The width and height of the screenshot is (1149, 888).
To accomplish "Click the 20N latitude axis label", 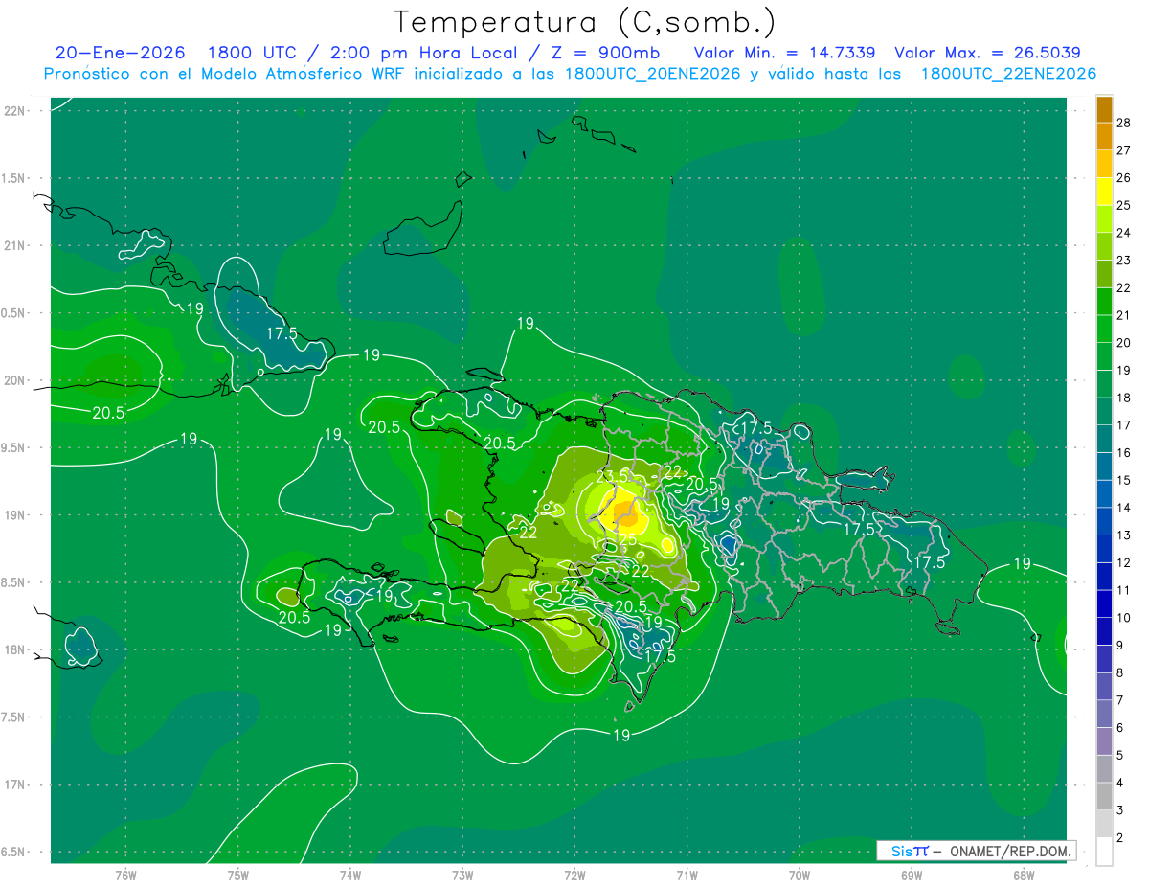I will (x=14, y=380).
